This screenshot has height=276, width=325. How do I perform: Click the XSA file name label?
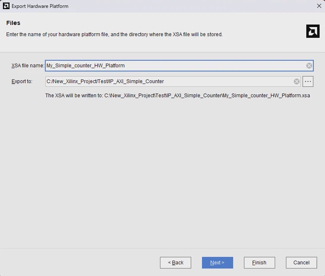[x=28, y=66]
